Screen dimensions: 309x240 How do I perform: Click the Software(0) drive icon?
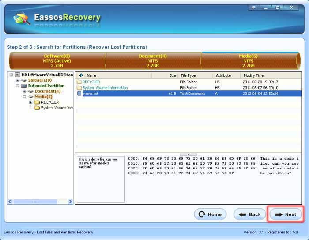coord(24,80)
